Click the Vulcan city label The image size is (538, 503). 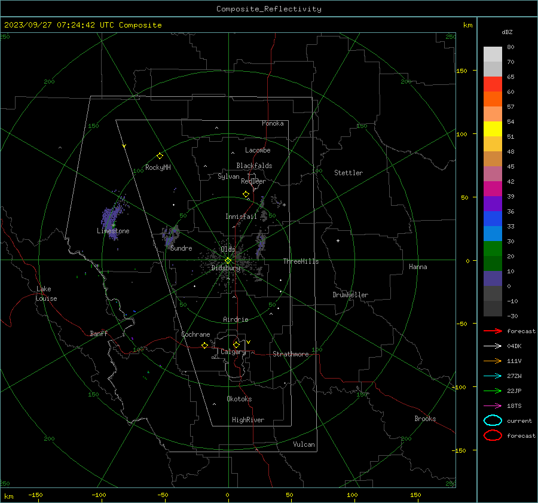[304, 444]
